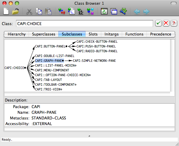This screenshot has width=179, height=146.
Task: Open the Slots tab
Action: pos(93,34)
